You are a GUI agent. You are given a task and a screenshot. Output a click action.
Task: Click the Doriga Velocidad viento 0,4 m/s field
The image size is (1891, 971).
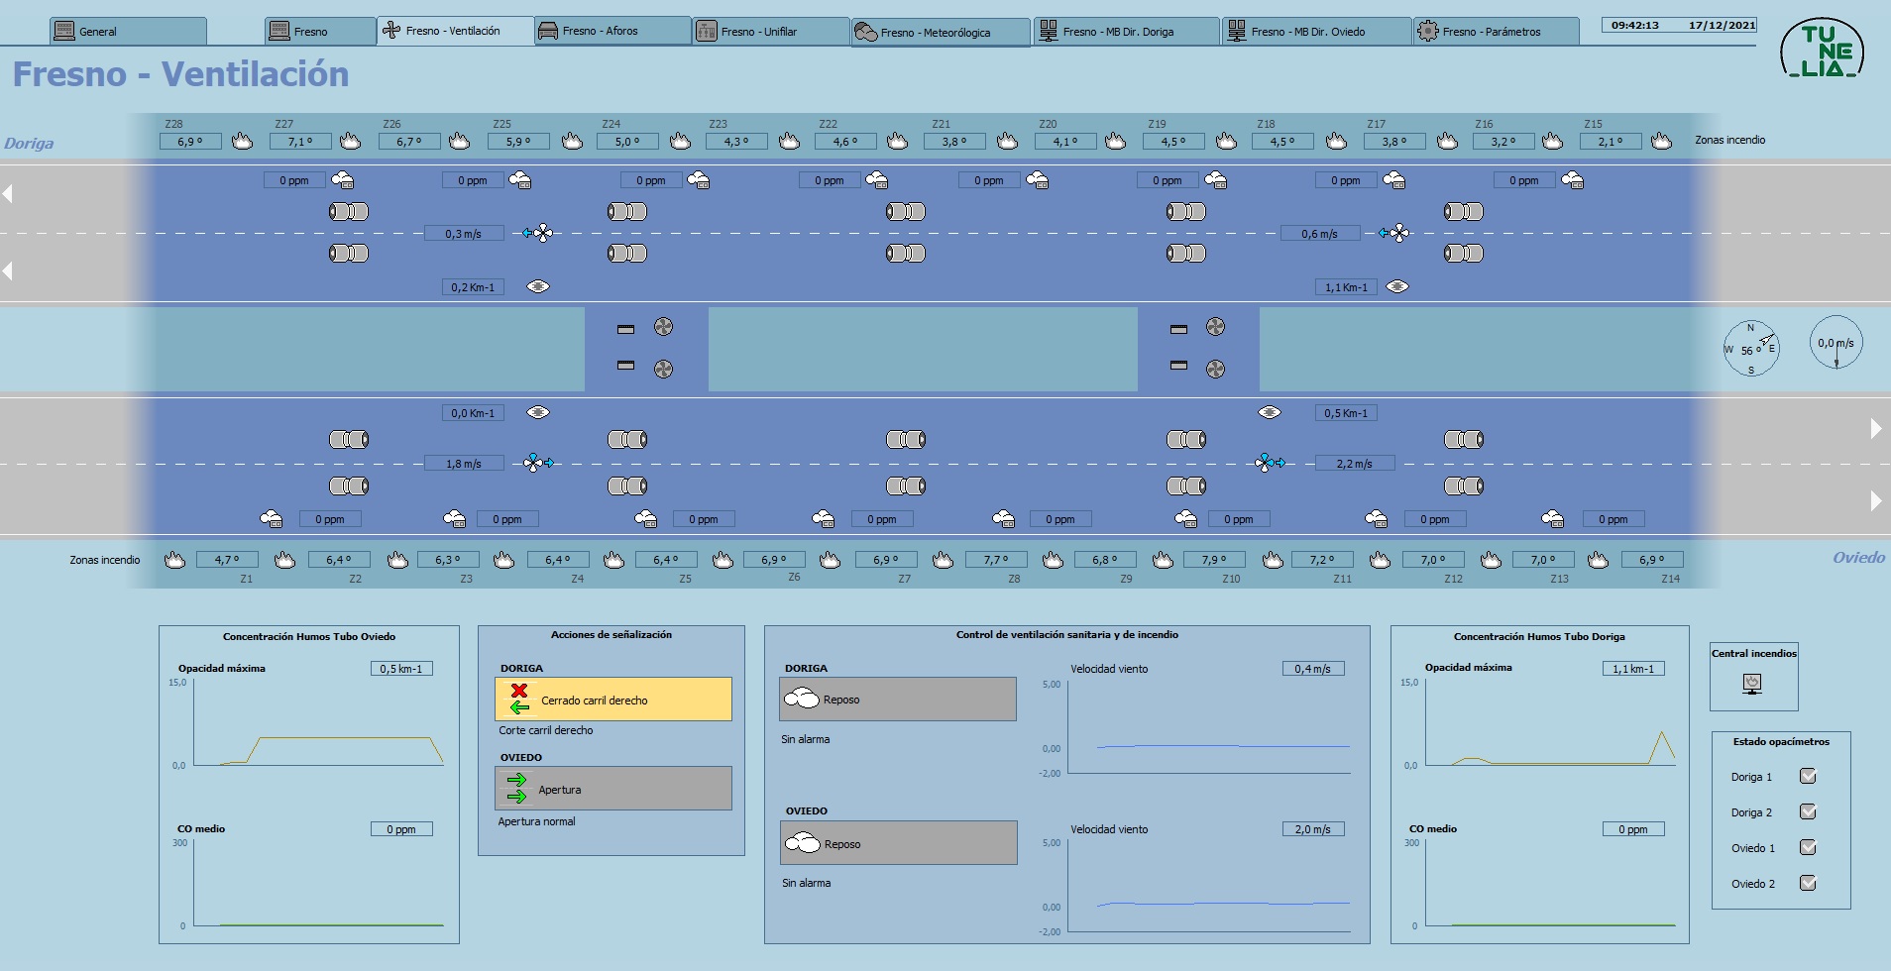coord(1313,669)
